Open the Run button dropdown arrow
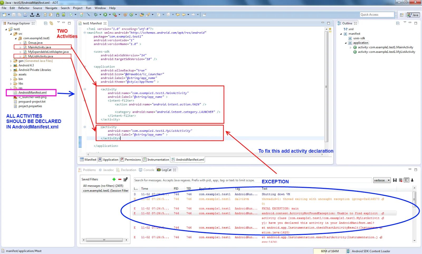Image resolution: width=422 pixels, height=254 pixels. [109, 15]
